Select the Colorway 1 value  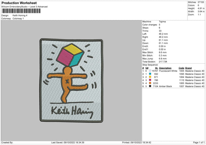(x=18, y=18)
